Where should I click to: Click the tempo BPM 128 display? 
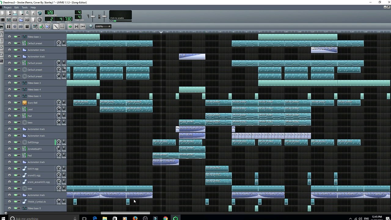point(49,13)
